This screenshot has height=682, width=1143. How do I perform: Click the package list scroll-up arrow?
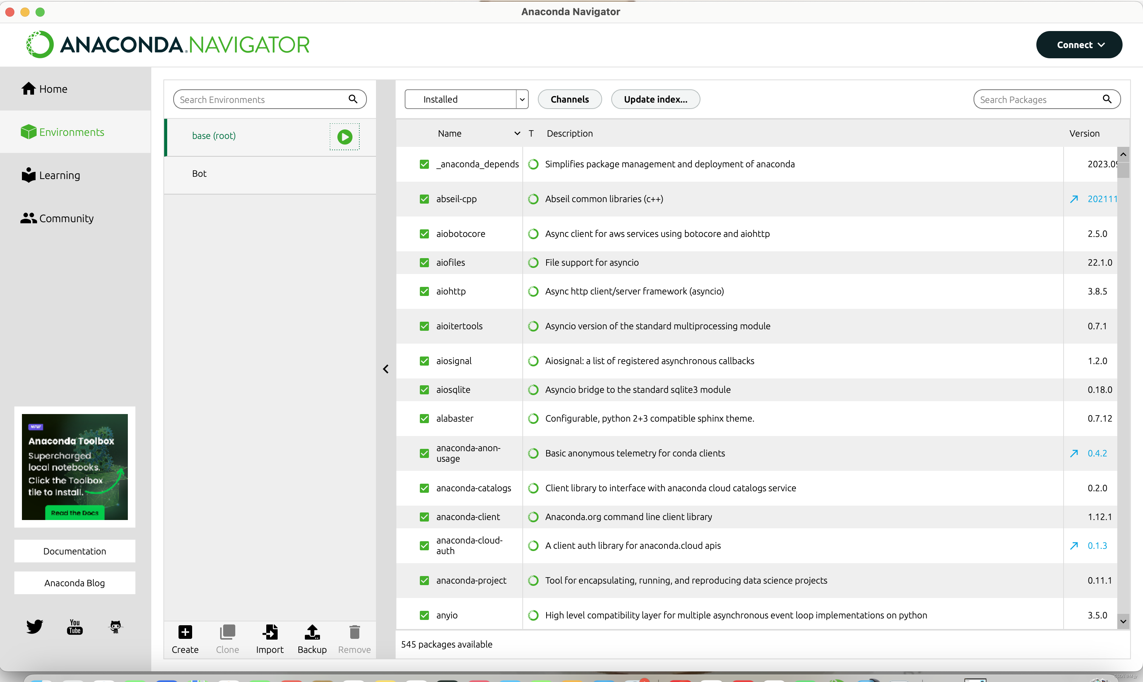pos(1123,154)
